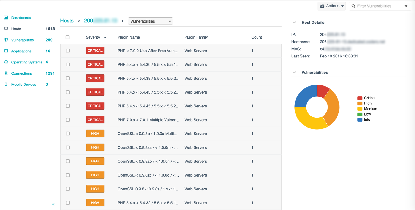The width and height of the screenshot is (415, 210).
Task: Select checkbox for OpenSSL < 0.9.8o row
Action: pos(68,134)
